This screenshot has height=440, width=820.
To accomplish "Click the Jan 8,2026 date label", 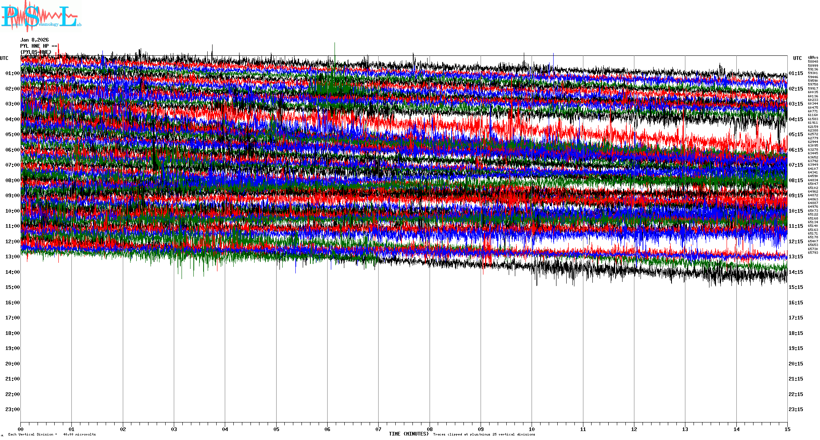I will point(35,40).
